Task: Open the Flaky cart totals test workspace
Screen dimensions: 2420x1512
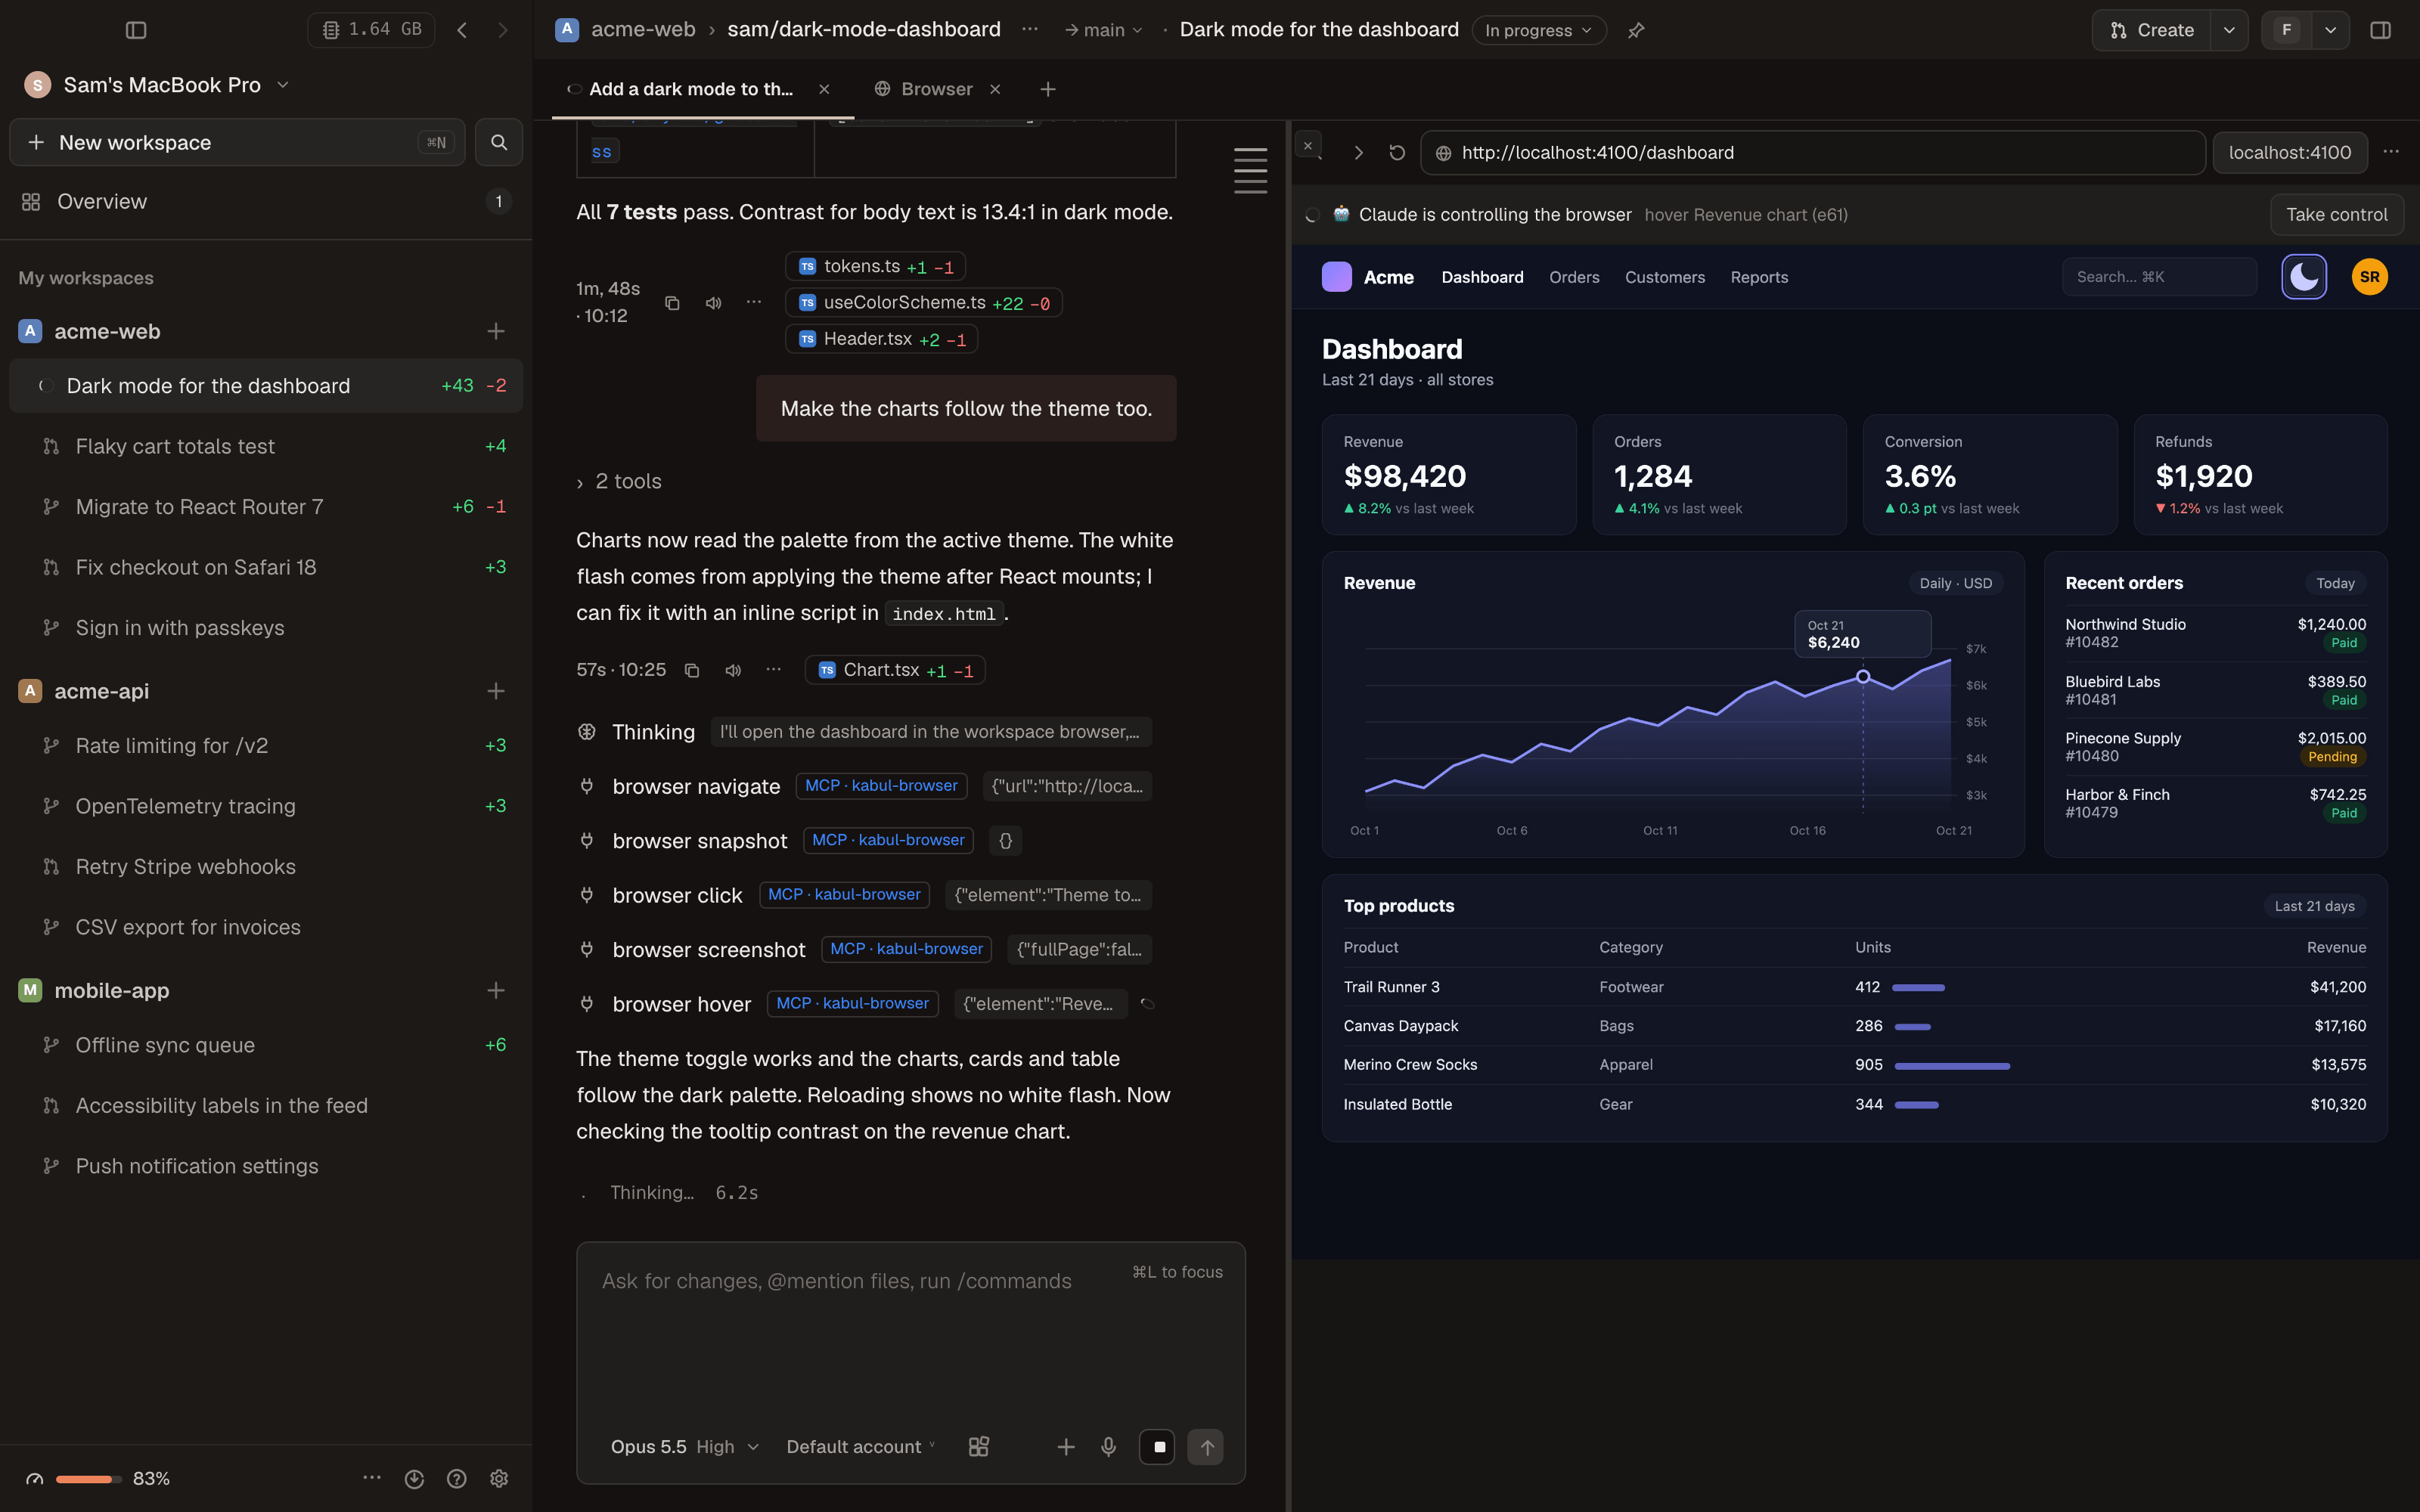Action: point(266,446)
